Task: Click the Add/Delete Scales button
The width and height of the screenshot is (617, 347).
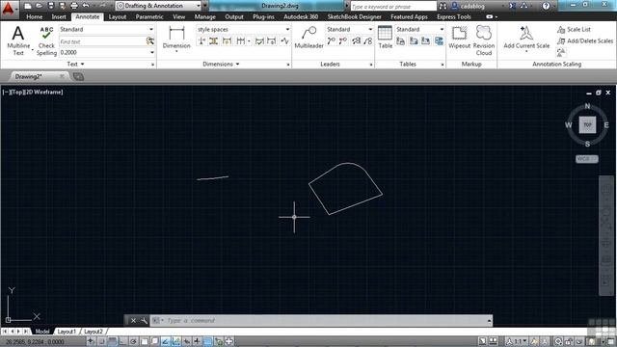Action: [x=585, y=40]
